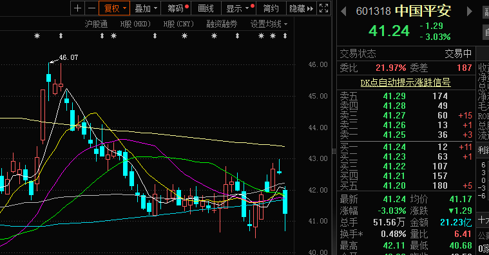Select the 画线 drawing tool button
The image size is (489, 255).
click(206, 8)
